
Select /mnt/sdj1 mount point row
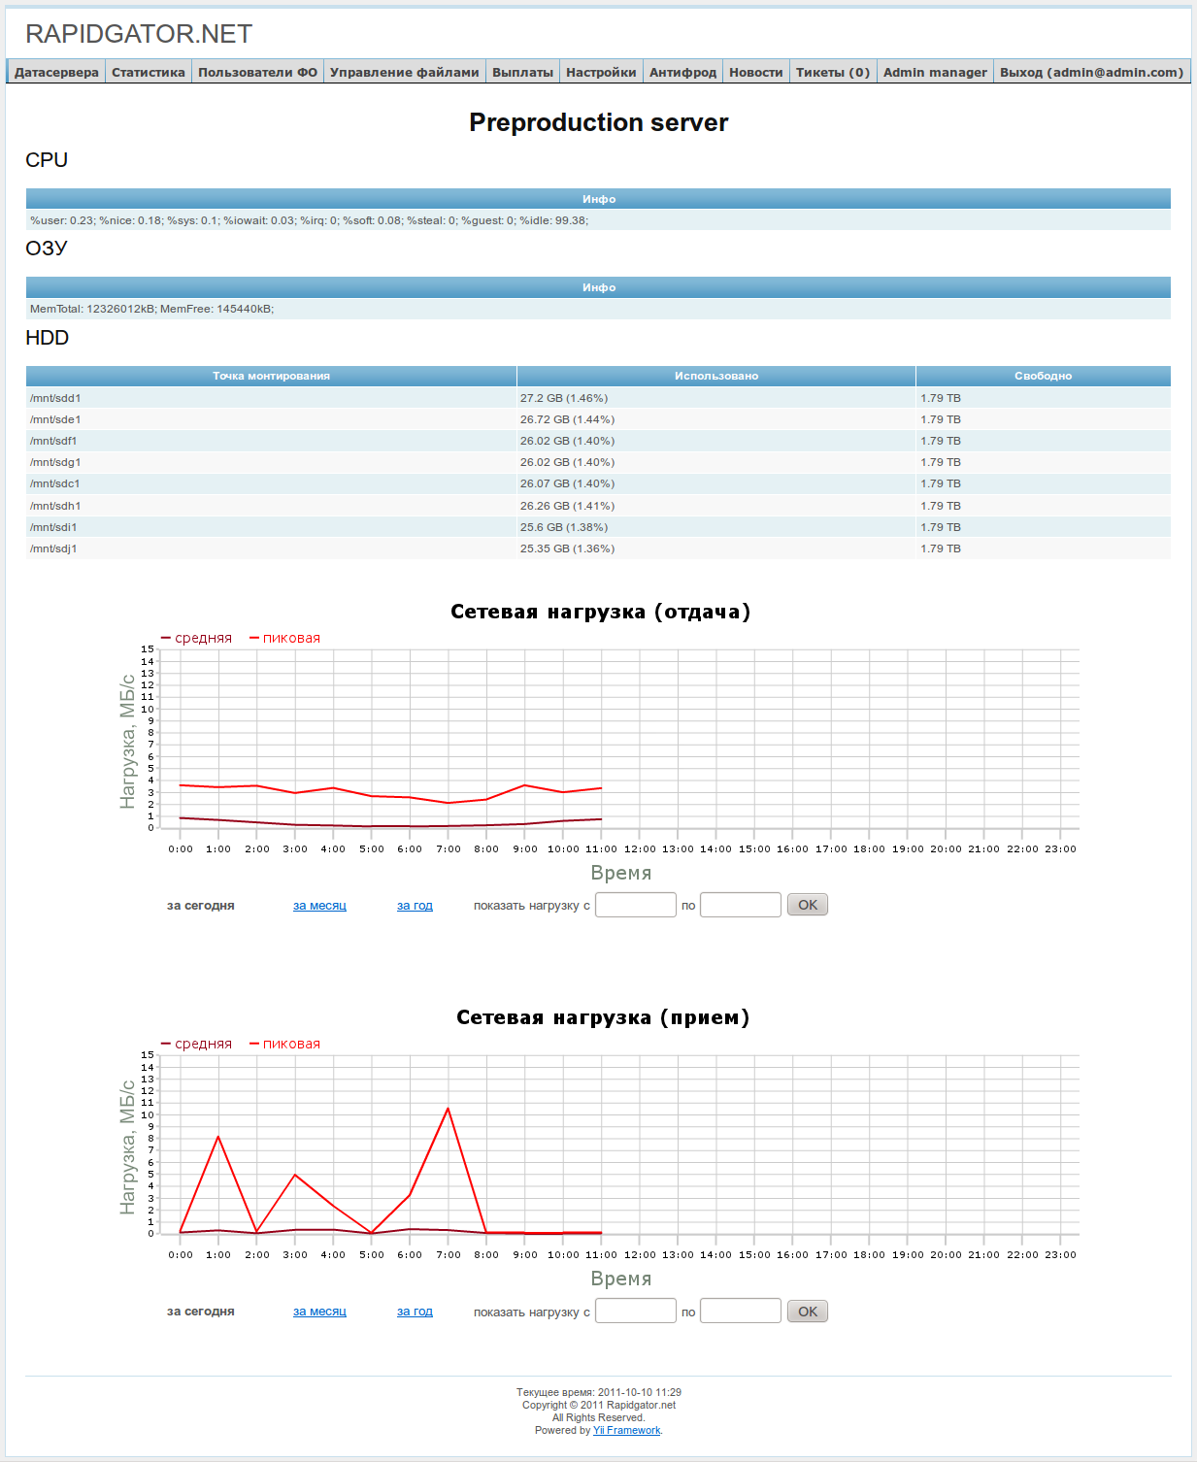(x=598, y=548)
